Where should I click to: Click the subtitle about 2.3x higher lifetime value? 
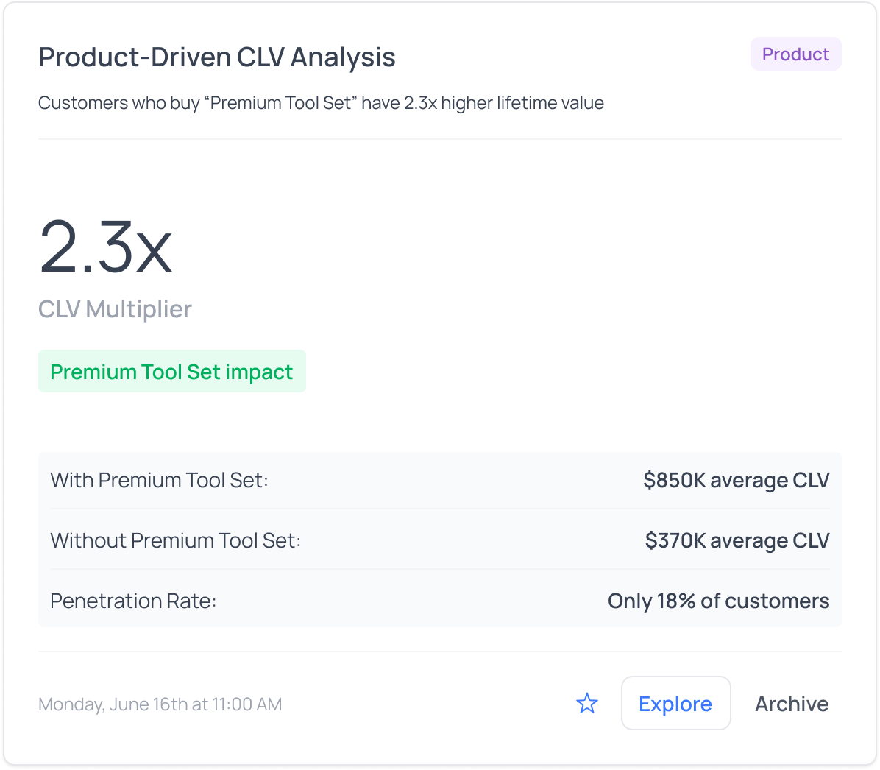[321, 103]
